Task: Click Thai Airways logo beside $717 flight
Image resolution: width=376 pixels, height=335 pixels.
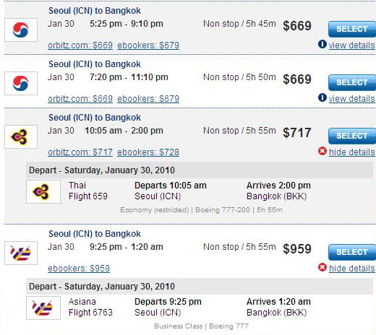Action: 21,136
